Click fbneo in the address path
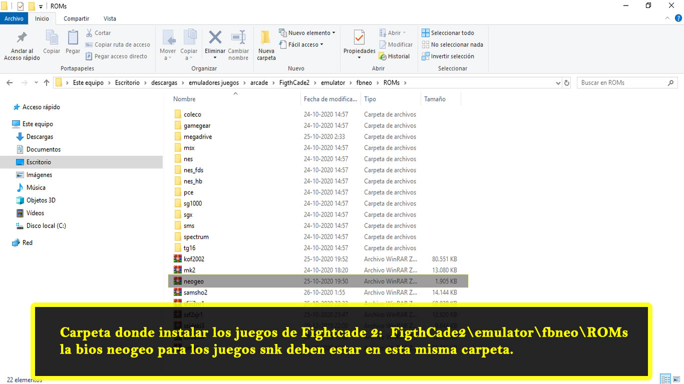 click(364, 83)
